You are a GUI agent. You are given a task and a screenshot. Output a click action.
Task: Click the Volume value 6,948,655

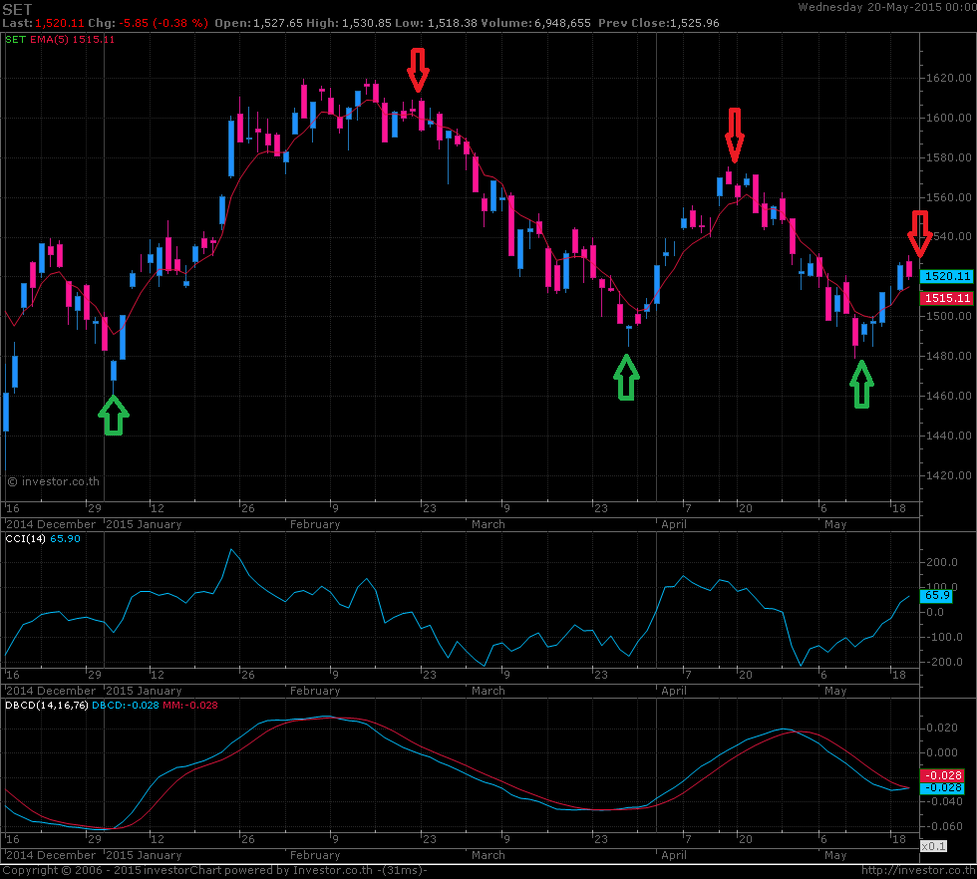point(562,23)
